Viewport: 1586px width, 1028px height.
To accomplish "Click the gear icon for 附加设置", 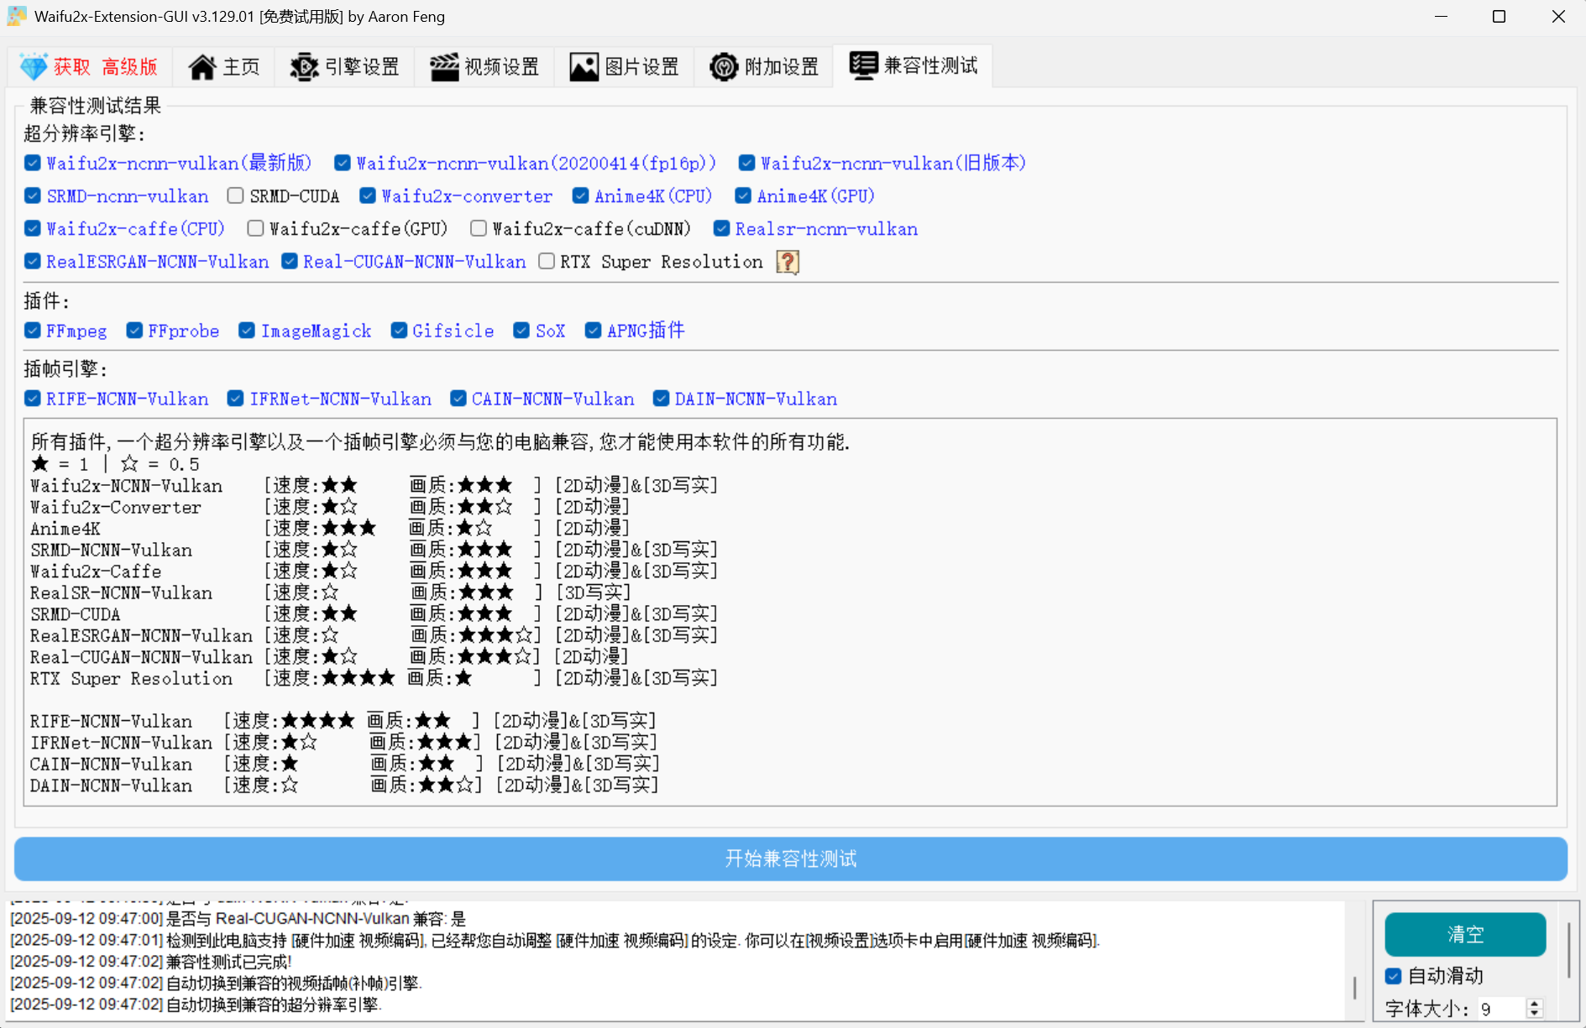I will [x=723, y=66].
